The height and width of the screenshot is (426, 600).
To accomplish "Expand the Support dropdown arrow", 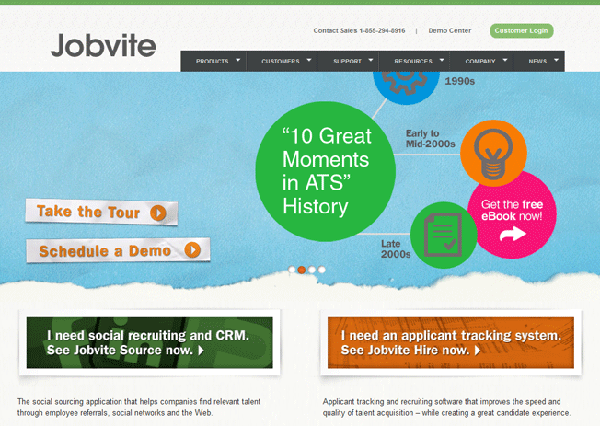I will (x=371, y=60).
